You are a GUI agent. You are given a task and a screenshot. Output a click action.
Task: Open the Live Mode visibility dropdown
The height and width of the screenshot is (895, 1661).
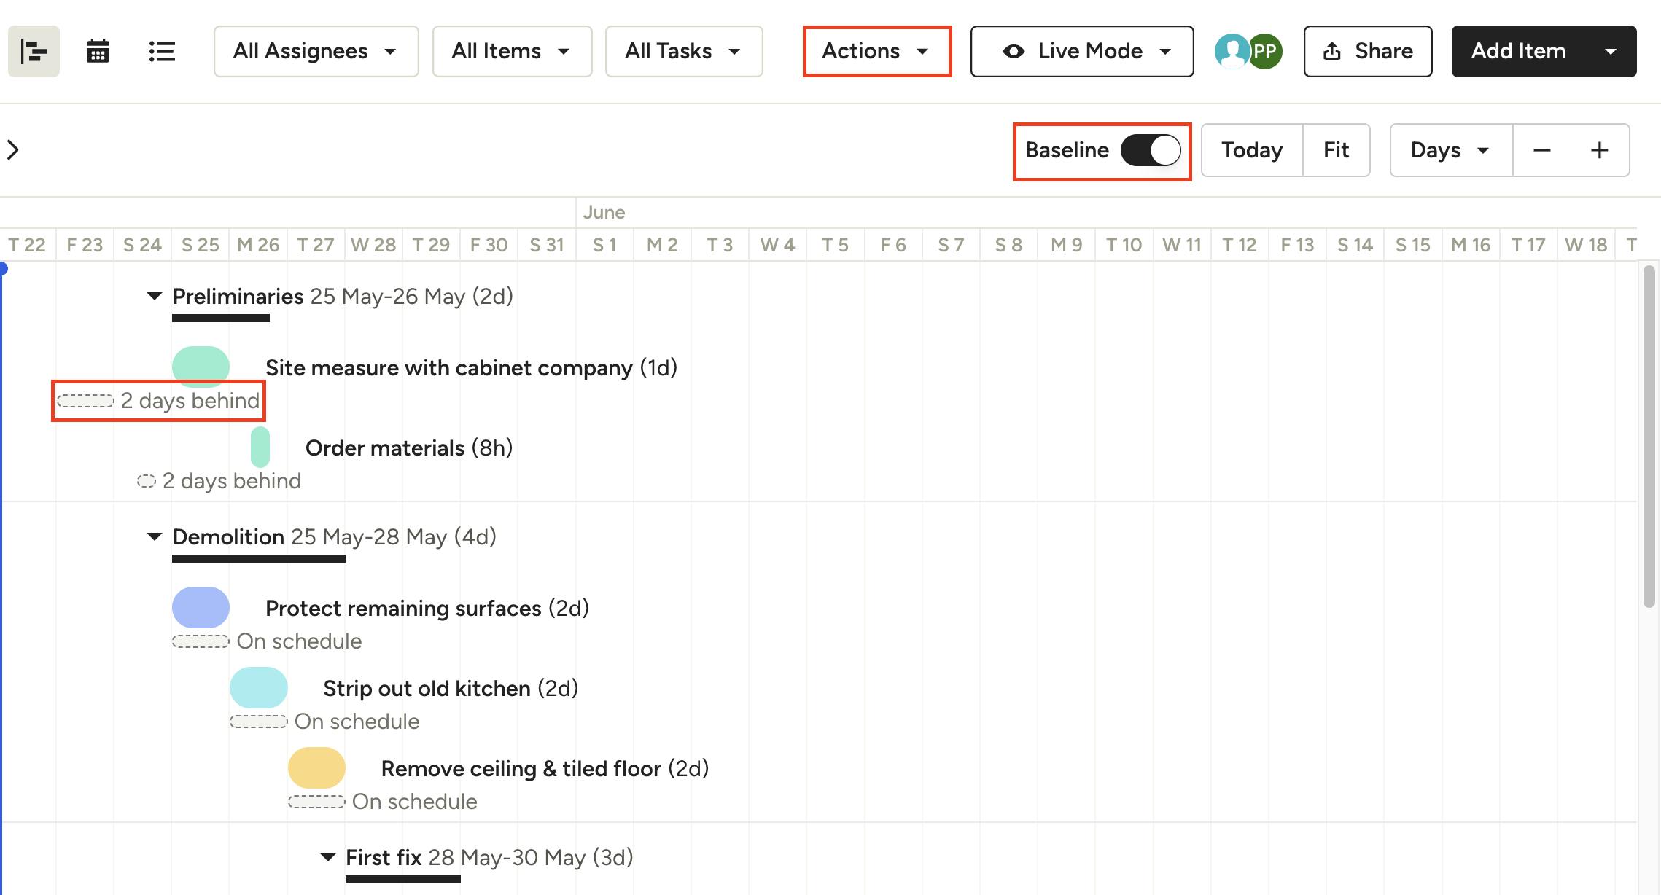click(x=1082, y=52)
